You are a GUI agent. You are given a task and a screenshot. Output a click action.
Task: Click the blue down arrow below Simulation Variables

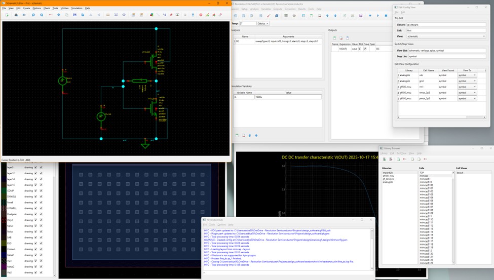tap(255, 135)
